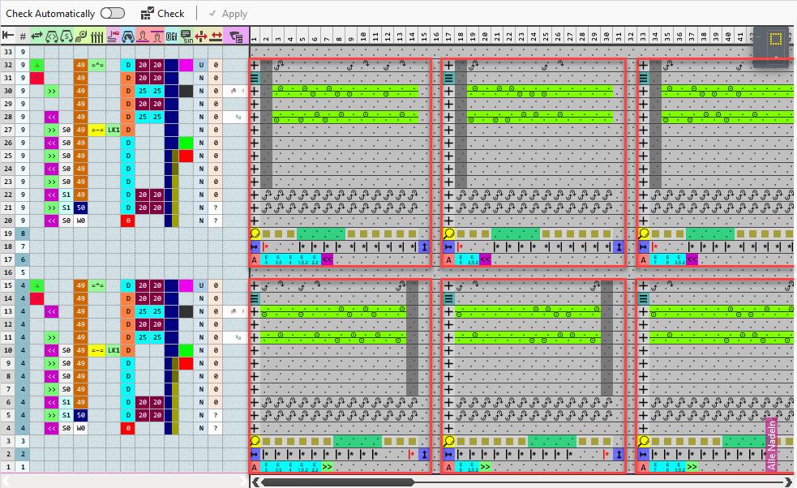This screenshot has width=797, height=488.
Task: Select the 'Alle Nadeln' vertical tab
Action: [x=771, y=444]
